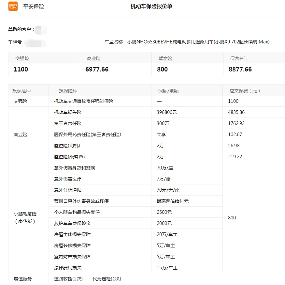The width and height of the screenshot is (285, 285).
Task: Click the 2500元 coverage value
Action: [164, 212]
